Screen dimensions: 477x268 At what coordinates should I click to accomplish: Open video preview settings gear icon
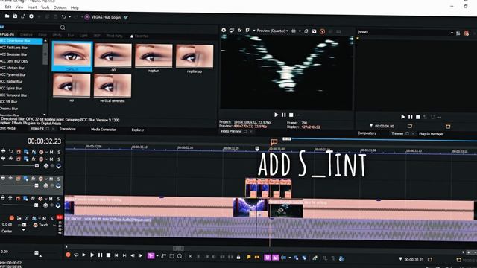click(224, 30)
